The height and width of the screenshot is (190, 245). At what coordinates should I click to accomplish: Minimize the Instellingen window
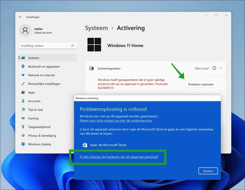click(x=206, y=15)
